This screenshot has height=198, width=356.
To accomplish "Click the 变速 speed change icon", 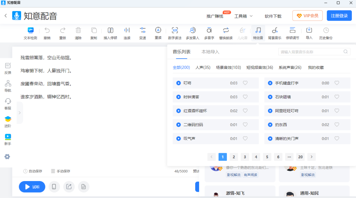I will point(143,30).
